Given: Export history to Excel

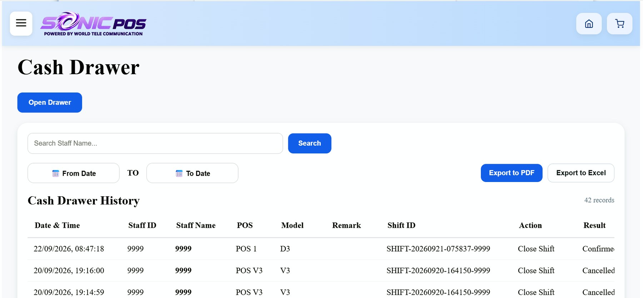Looking at the screenshot, I should click(581, 173).
